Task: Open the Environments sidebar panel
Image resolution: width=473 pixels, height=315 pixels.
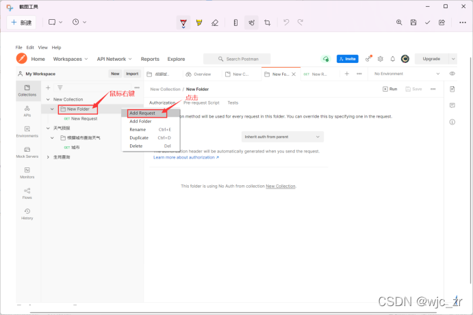Action: coord(27,132)
